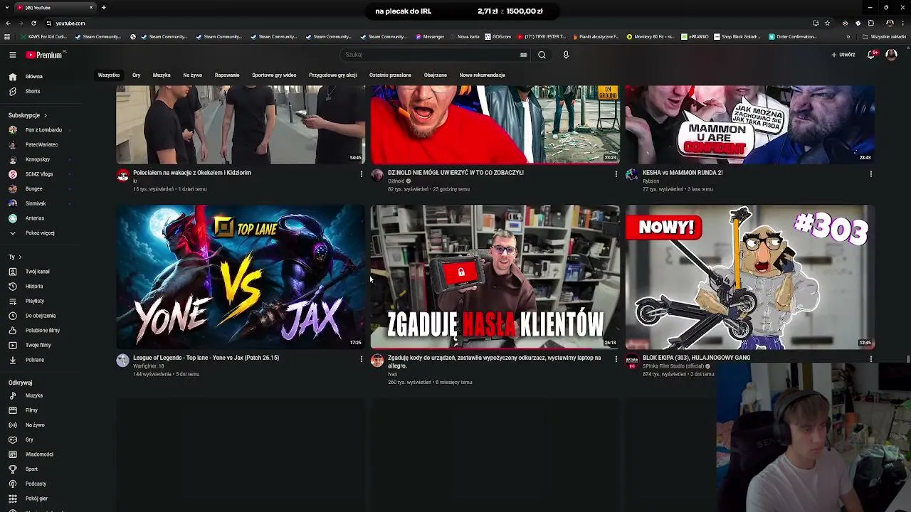The width and height of the screenshot is (911, 512).
Task: Play the Yone vs Jax thumbnail
Action: click(x=241, y=277)
